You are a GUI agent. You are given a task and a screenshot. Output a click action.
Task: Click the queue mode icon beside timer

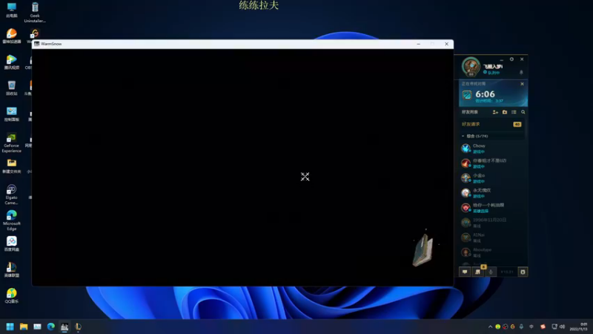(467, 95)
